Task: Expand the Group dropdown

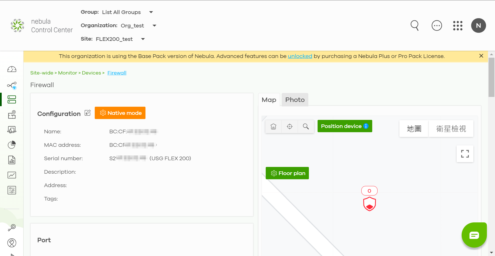Action: 151,12
